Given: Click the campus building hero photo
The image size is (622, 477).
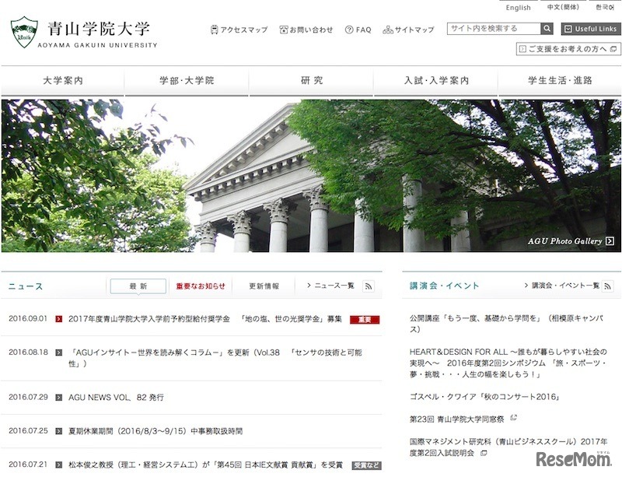Looking at the screenshot, I should 311,176.
